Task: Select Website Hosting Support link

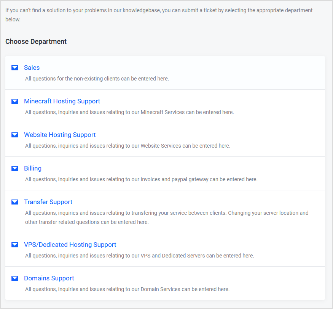Action: [x=60, y=135]
